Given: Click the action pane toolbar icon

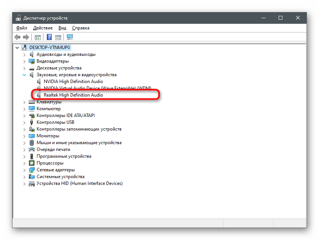Looking at the screenshot, I should (x=58, y=37).
